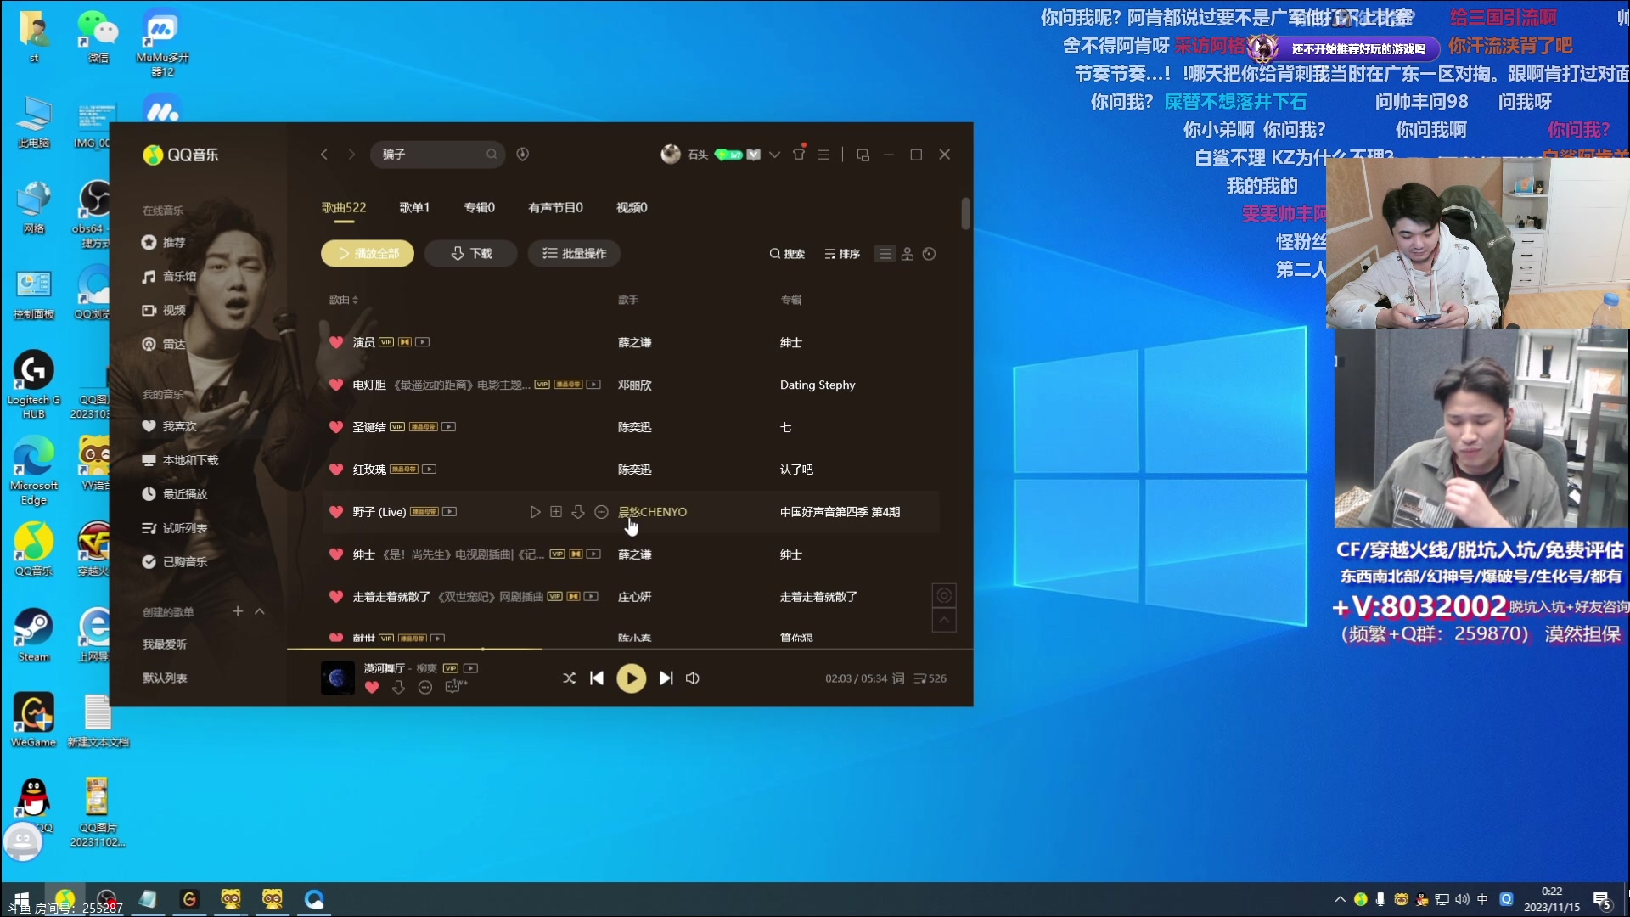Switch to the 专辑0 tab

point(479,208)
